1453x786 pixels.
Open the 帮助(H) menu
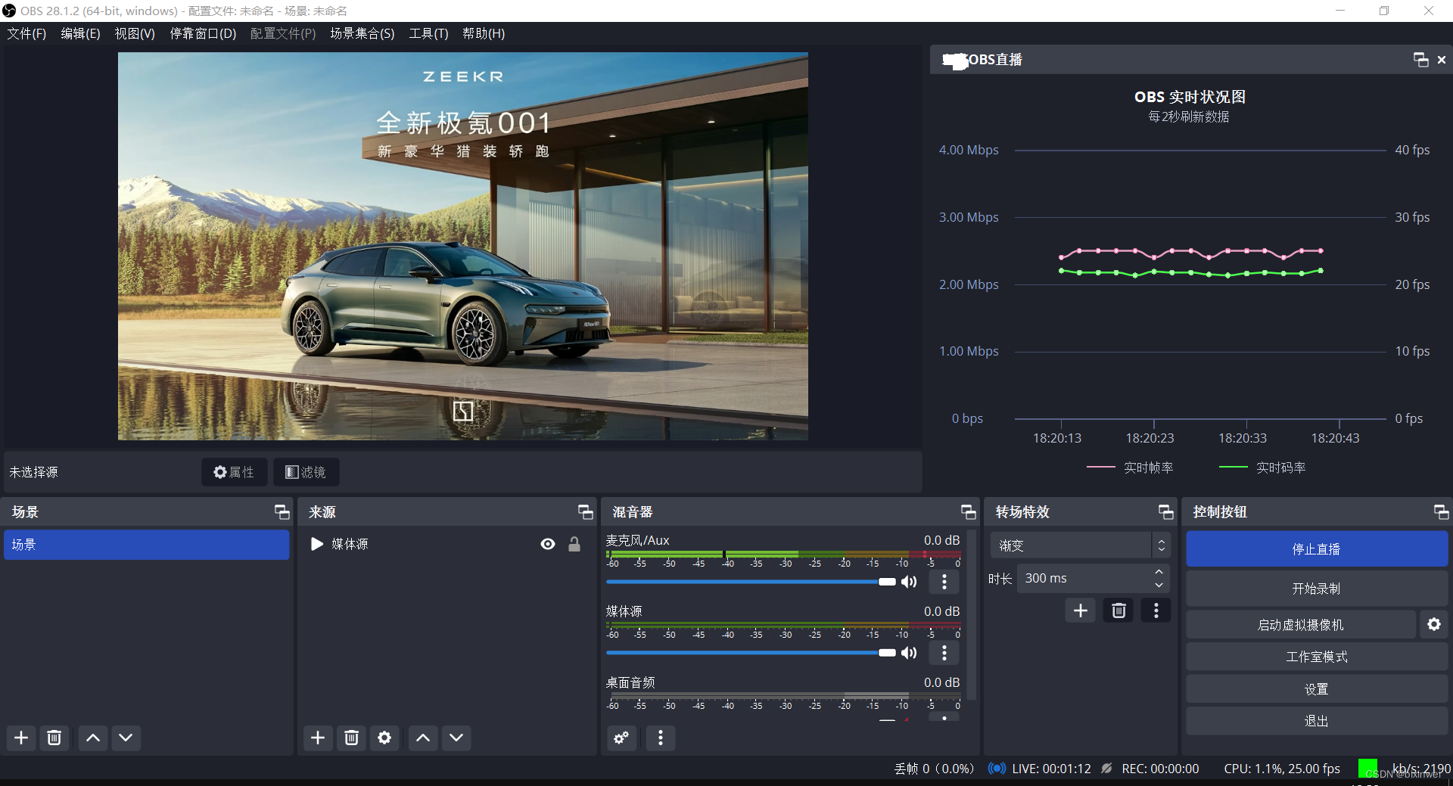[484, 33]
